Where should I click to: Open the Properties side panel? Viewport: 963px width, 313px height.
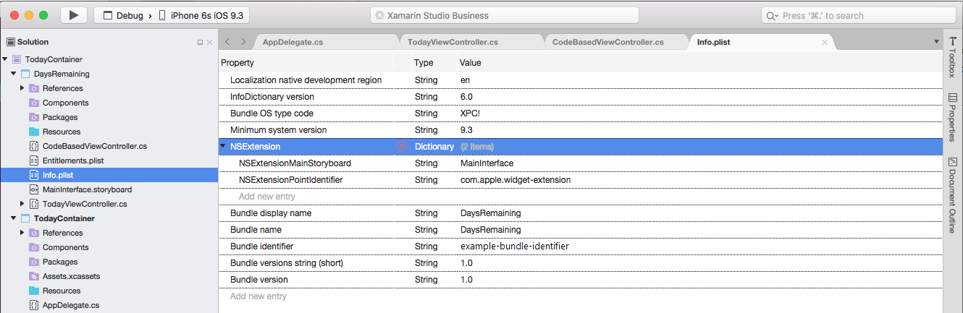click(953, 117)
